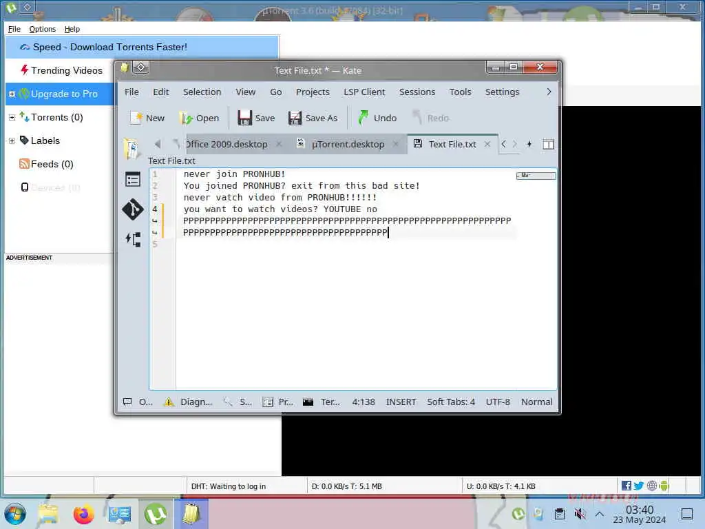Click the Kate minimap scrollbar
Viewport: 705px width, 529px height.
[536, 176]
